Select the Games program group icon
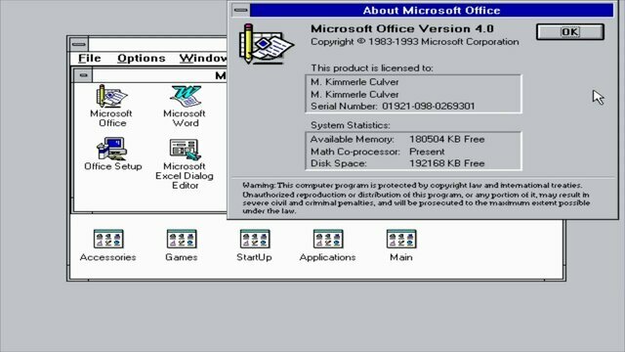 [x=182, y=245]
